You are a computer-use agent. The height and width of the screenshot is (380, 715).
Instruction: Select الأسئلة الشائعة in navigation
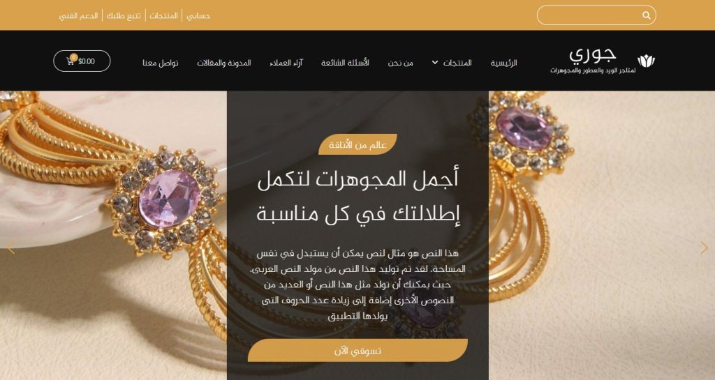click(345, 63)
